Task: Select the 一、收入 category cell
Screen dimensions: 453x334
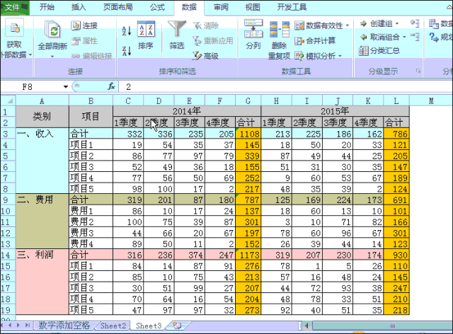Action: 42,161
